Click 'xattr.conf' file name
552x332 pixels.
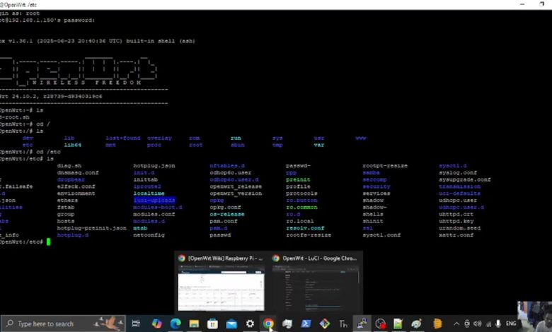pyautogui.click(x=456, y=235)
